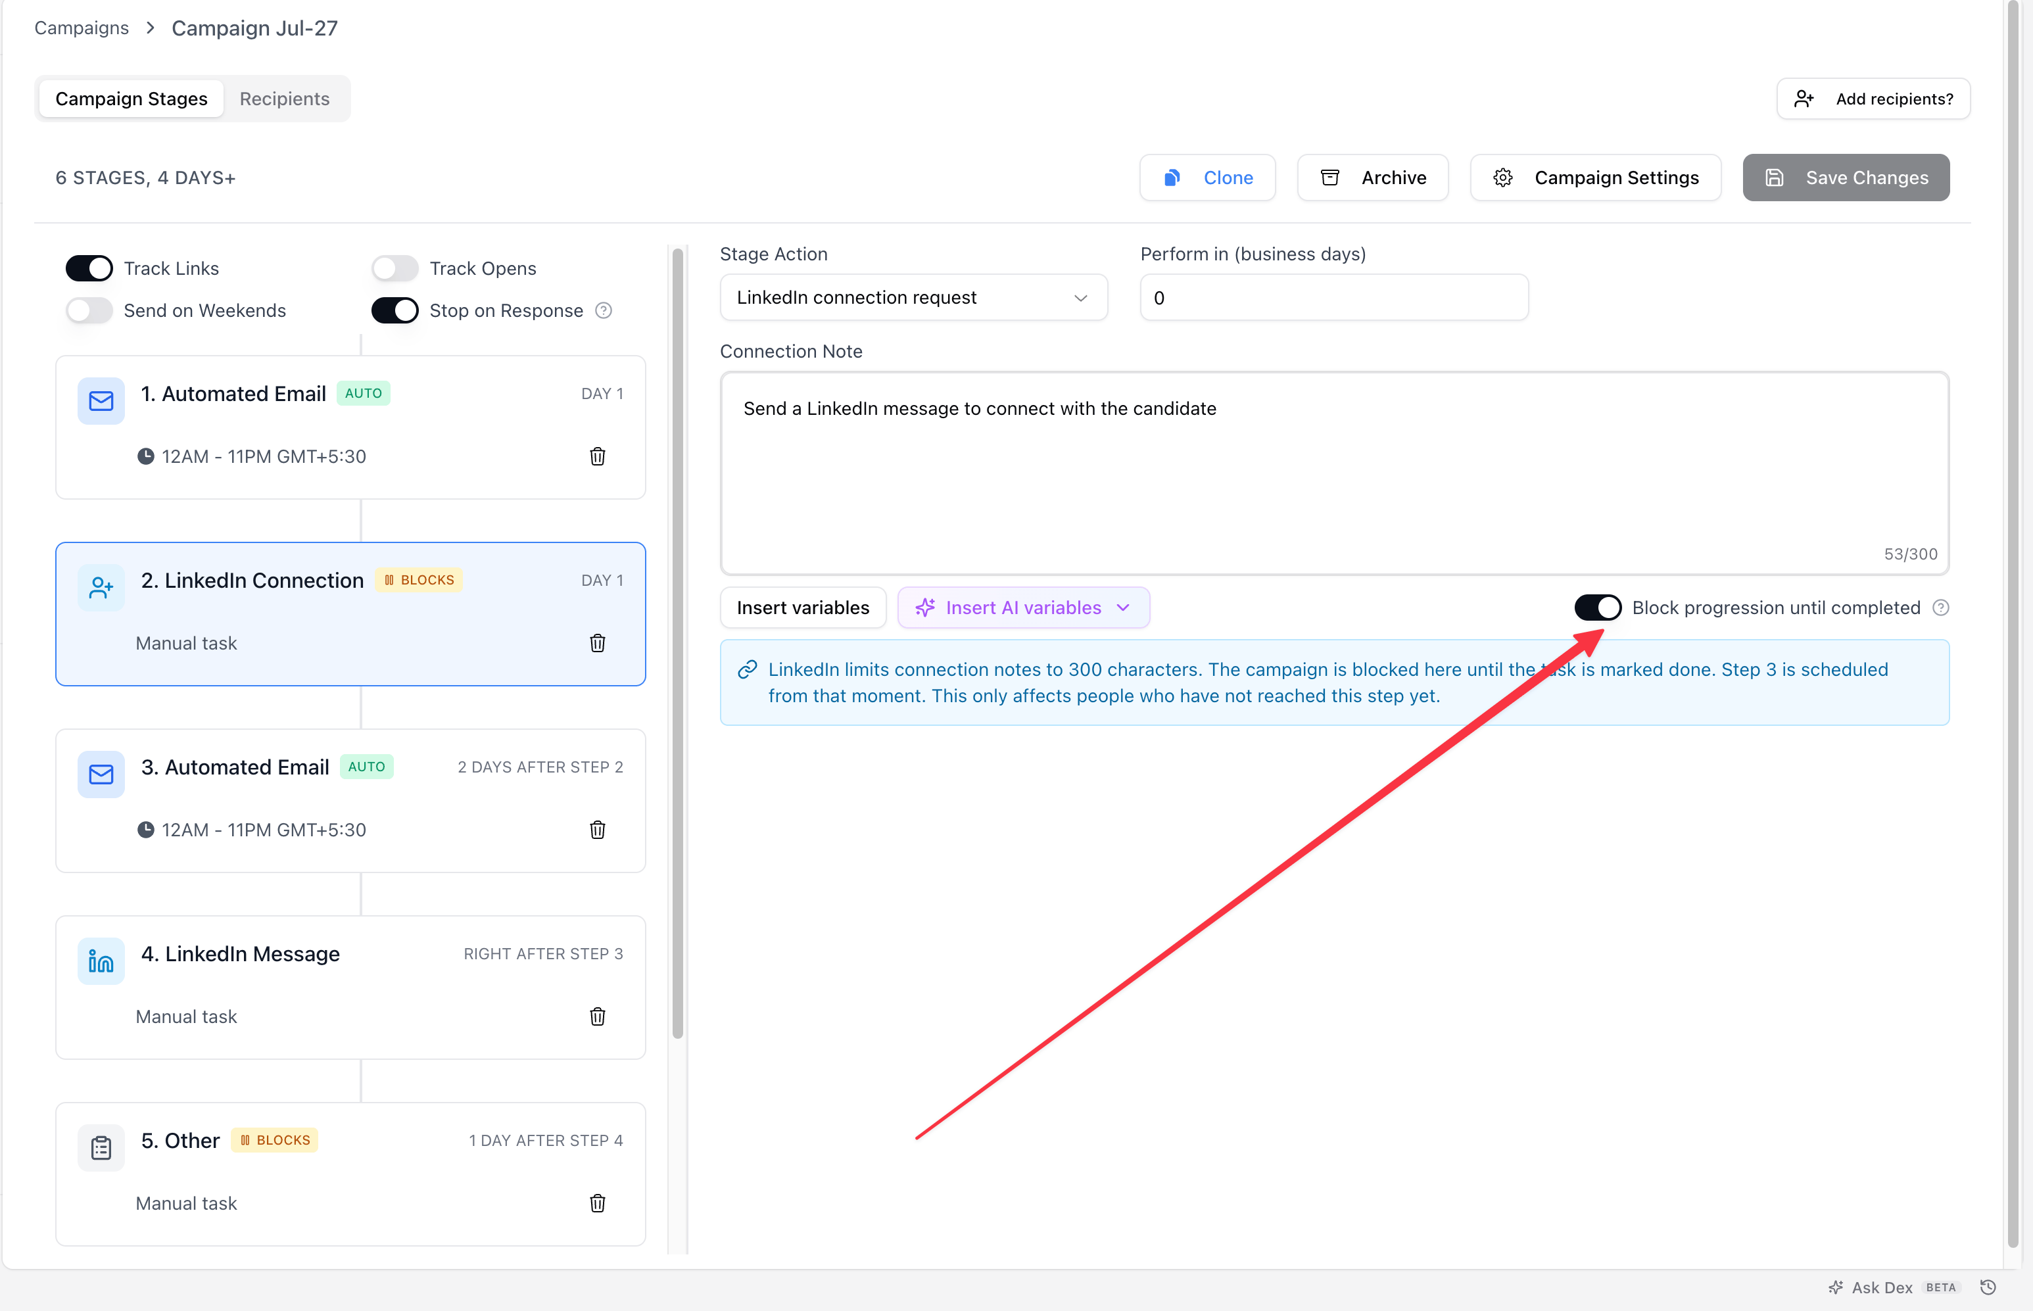Click the envelope icon of stage 3
Image resolution: width=2033 pixels, height=1311 pixels.
101,774
